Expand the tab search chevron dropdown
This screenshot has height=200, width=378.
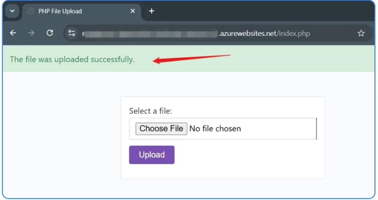pos(12,11)
